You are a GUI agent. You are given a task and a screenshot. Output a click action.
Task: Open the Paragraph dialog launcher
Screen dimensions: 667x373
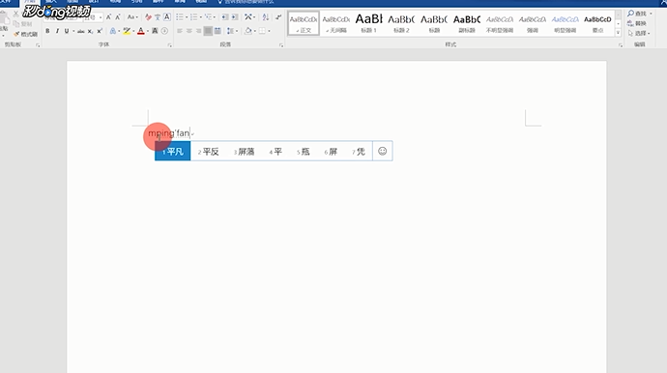[280, 44]
